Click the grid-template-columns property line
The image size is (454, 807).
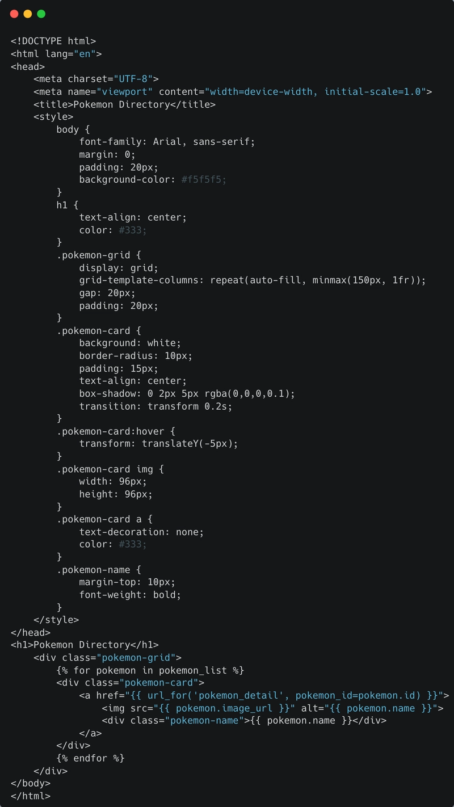[x=253, y=280]
